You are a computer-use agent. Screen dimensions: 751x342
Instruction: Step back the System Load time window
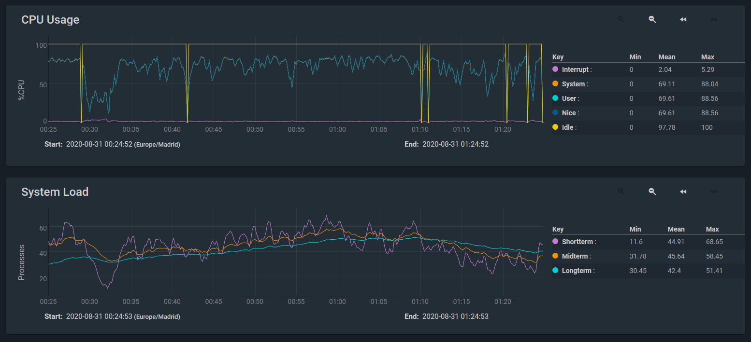coord(683,192)
